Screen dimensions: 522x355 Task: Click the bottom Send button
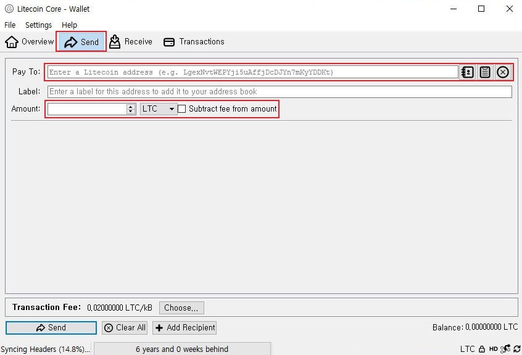(51, 328)
